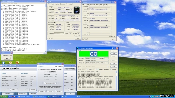This screenshot has height=98, width=175.
Task: Toggle additional notification checkbox in SP2004
Action: 98,69
